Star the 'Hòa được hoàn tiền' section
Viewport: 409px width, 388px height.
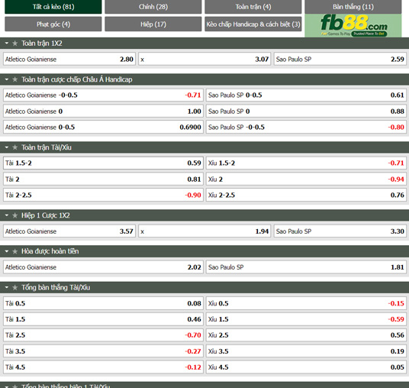click(14, 251)
